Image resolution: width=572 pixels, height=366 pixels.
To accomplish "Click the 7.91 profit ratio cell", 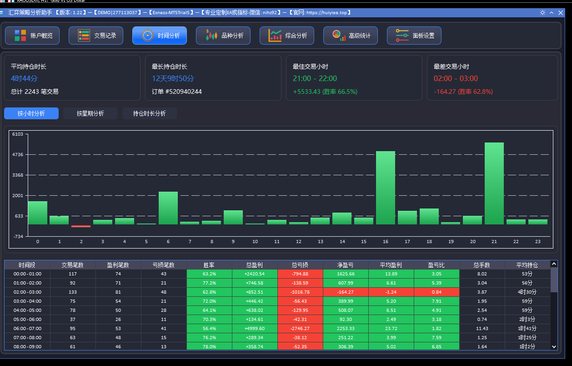I will 437,301.
